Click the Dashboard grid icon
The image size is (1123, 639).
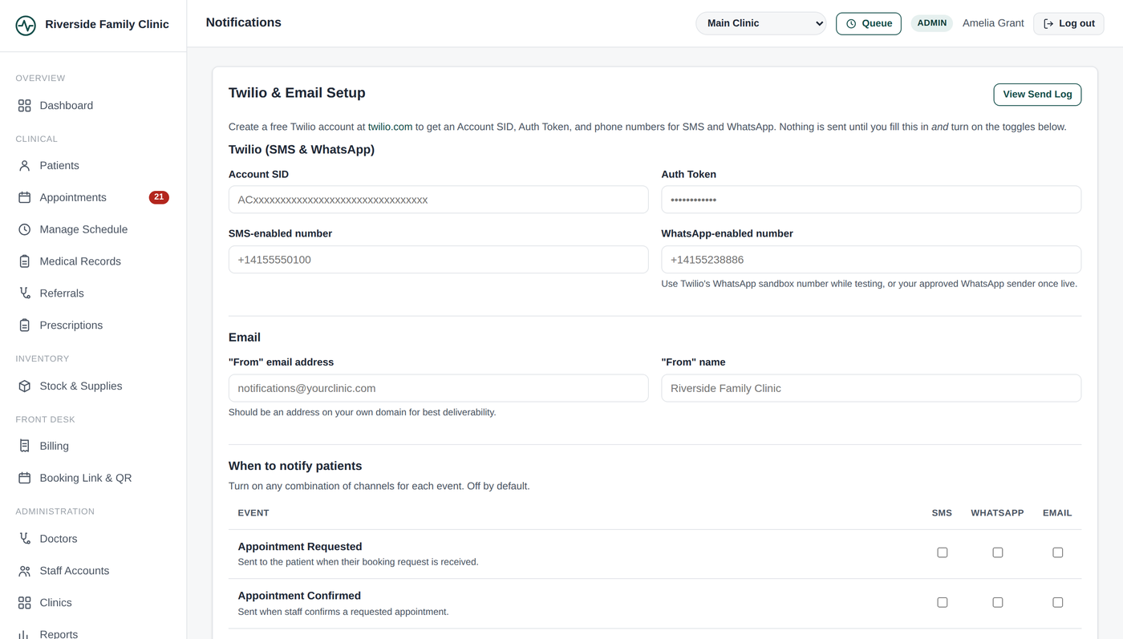click(24, 105)
